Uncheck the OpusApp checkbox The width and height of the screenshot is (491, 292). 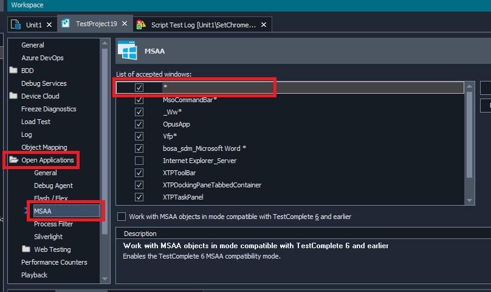click(139, 124)
